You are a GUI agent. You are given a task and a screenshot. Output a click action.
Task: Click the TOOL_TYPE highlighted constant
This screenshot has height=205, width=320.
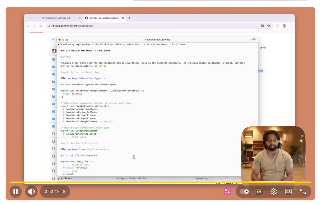pos(81,155)
